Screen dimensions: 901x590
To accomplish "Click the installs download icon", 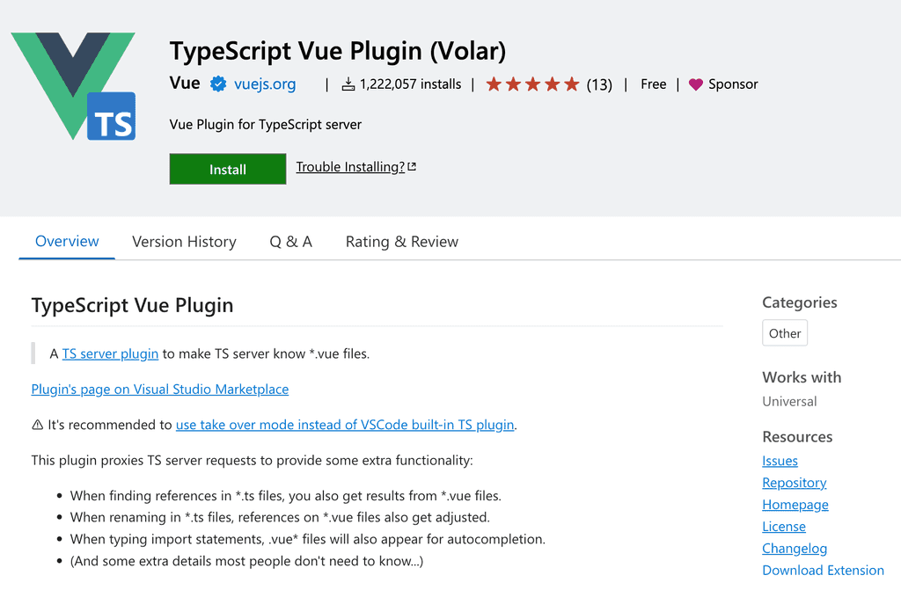I will click(348, 84).
